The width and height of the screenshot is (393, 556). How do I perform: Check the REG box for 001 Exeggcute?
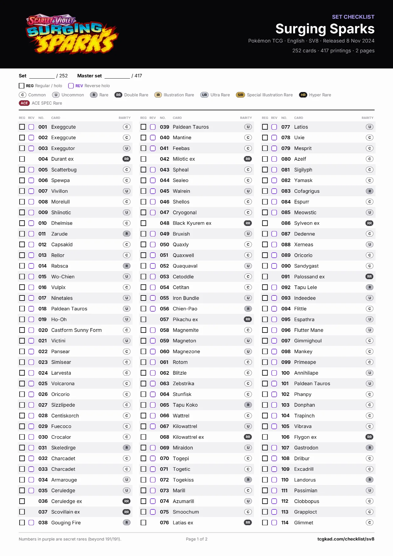click(x=22, y=127)
